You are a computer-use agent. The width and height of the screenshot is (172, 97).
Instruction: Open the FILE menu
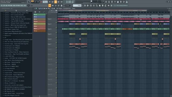tap(2, 5)
